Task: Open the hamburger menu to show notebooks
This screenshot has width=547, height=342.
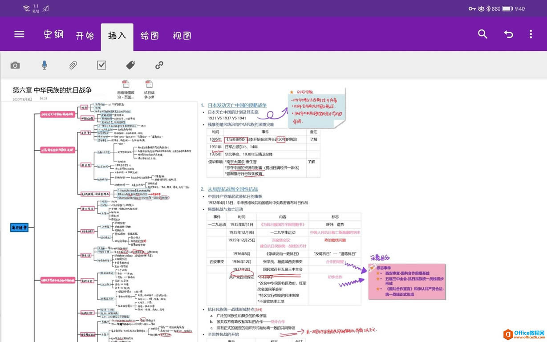Action: click(19, 34)
